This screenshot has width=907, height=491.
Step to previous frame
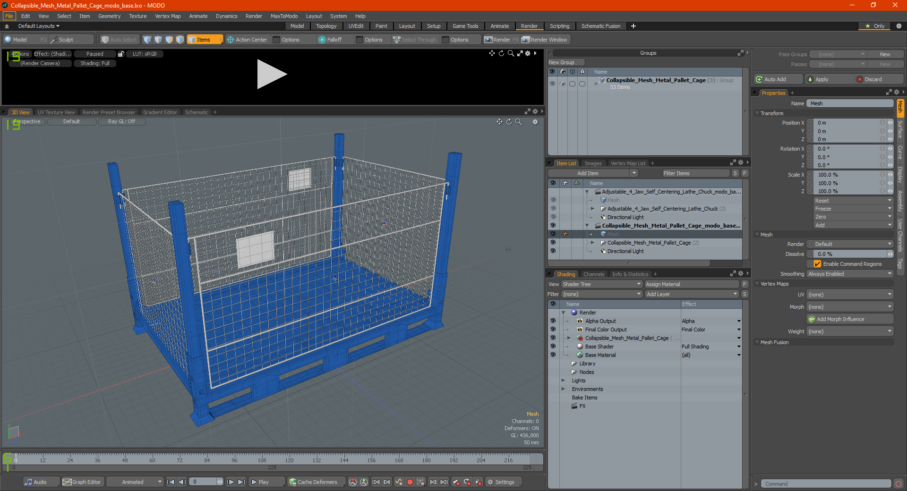pyautogui.click(x=182, y=482)
